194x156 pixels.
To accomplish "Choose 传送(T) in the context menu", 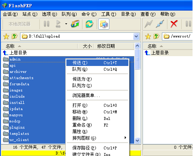I will [97, 63].
